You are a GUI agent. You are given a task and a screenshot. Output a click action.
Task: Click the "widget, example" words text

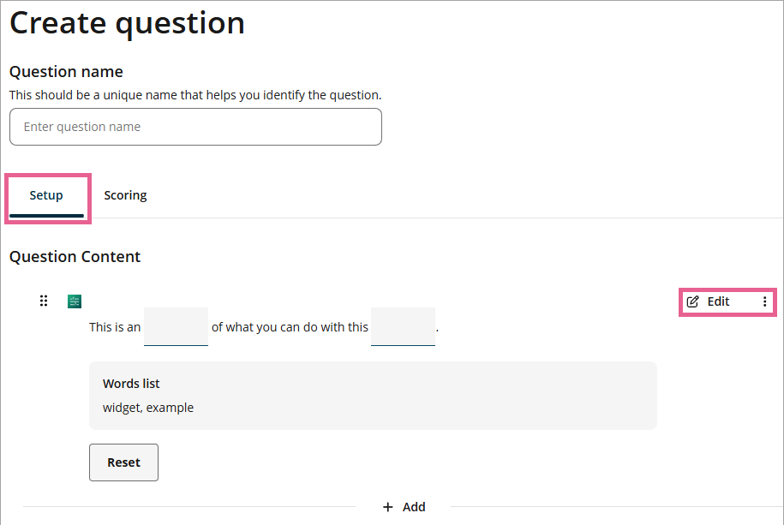[x=148, y=408]
